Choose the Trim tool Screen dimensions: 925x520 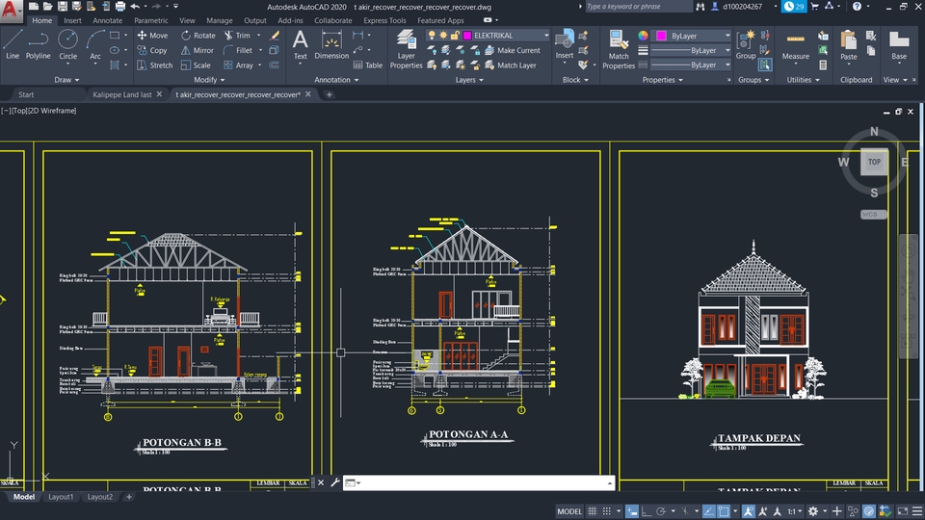(237, 36)
